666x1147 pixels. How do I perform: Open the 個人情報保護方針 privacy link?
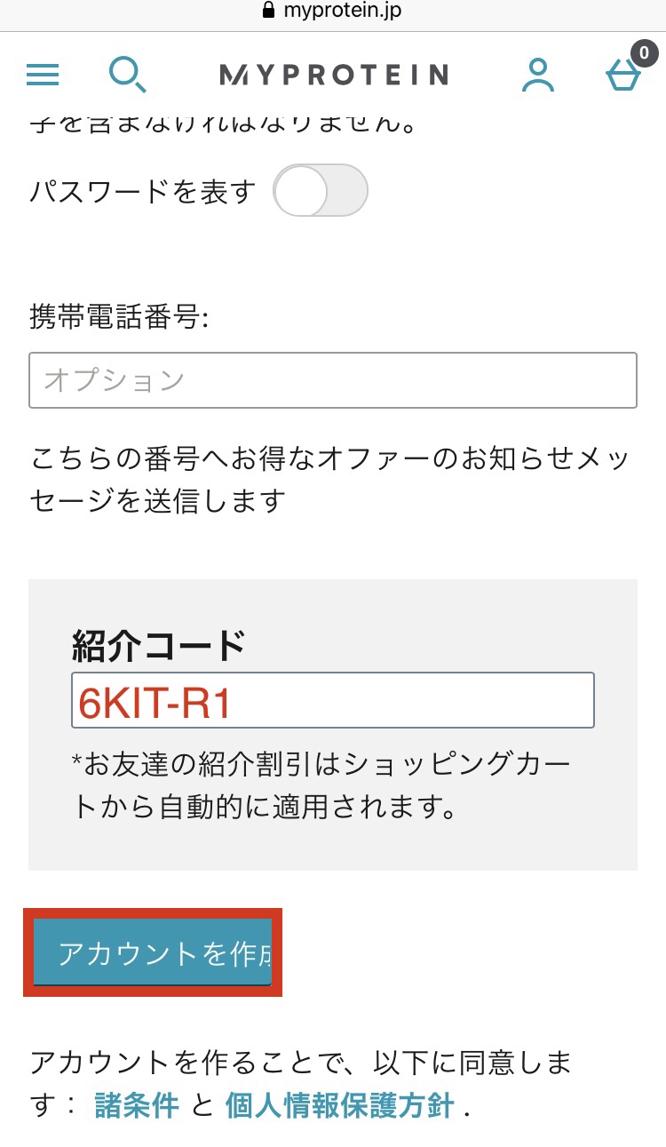[340, 1106]
